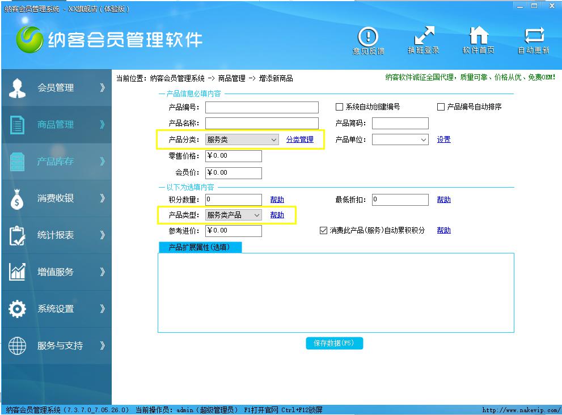Click the 意见反馈 feedback icon
This screenshot has height=415, width=562.
(368, 37)
